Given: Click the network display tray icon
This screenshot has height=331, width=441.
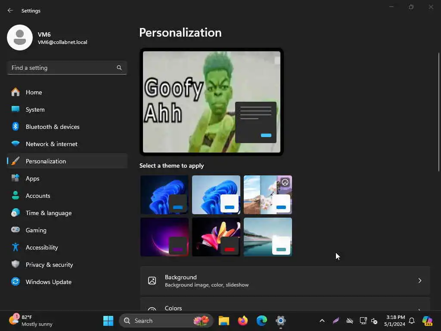Looking at the screenshot, I should pos(363,321).
